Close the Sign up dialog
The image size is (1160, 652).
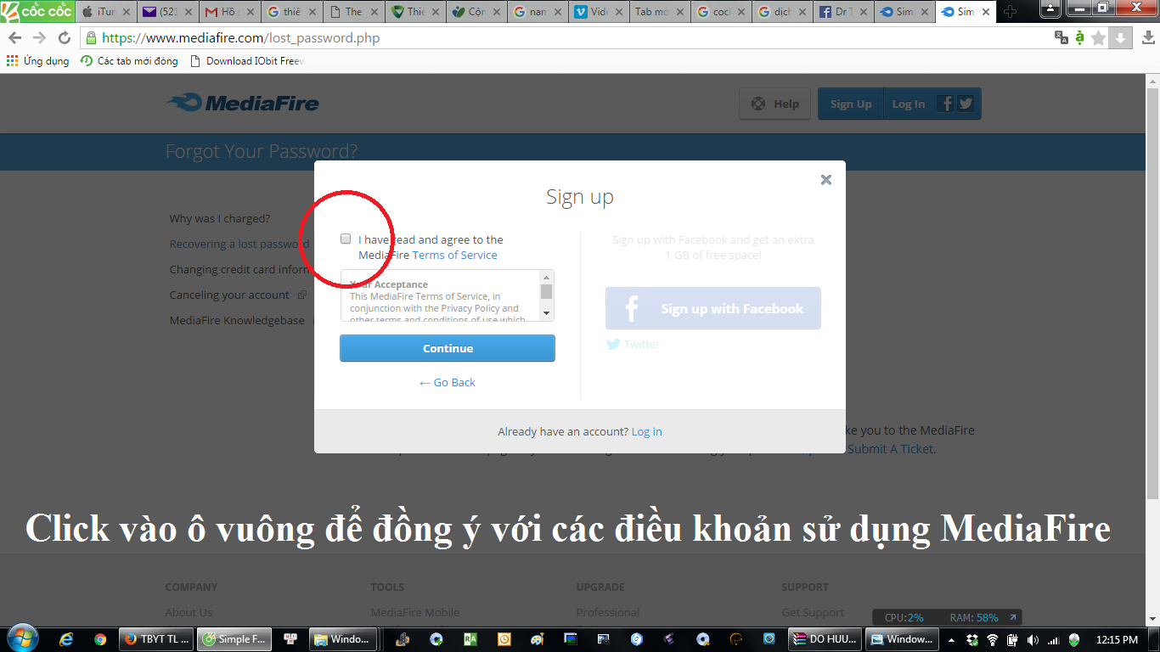coord(826,179)
